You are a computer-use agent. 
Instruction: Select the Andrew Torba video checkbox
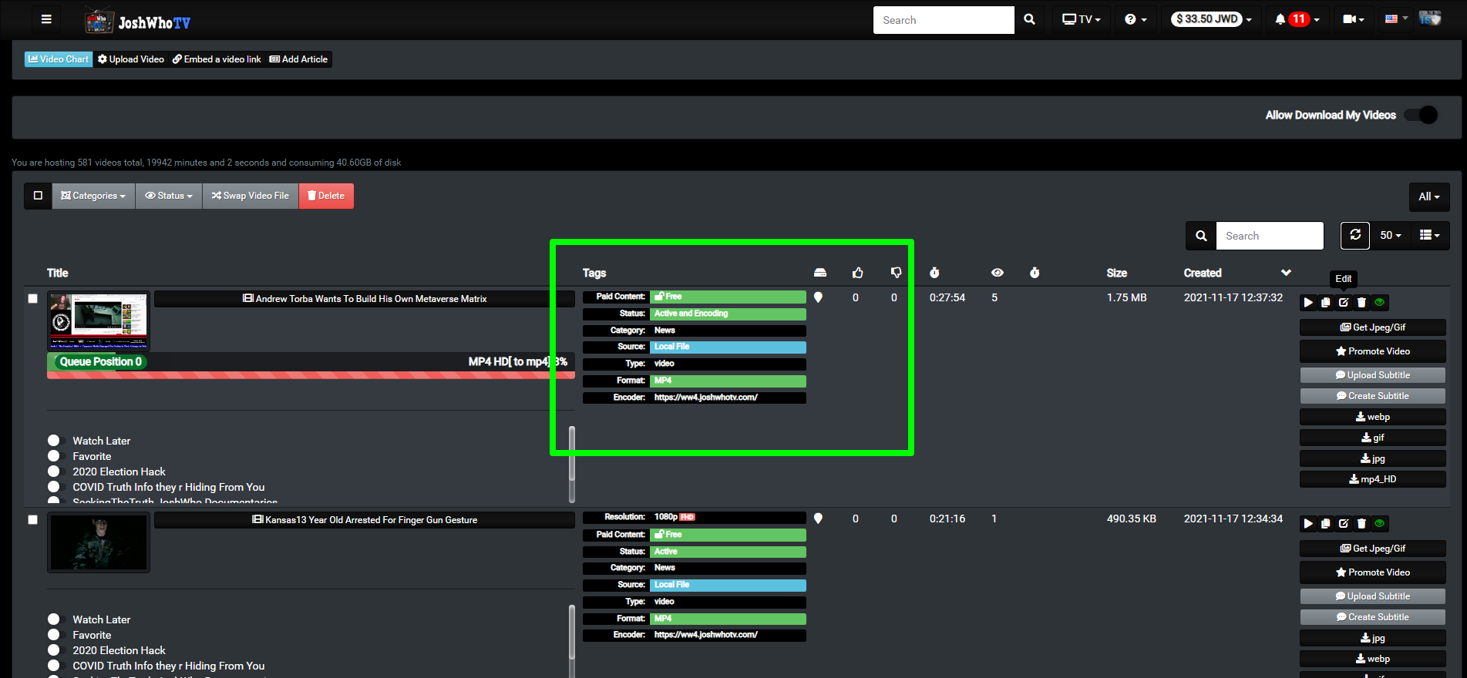[x=32, y=299]
